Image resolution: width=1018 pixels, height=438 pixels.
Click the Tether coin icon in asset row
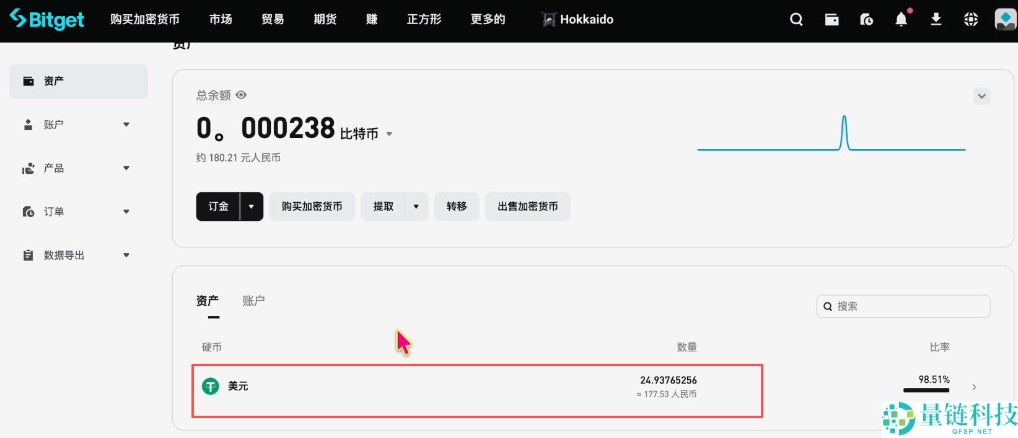(211, 386)
